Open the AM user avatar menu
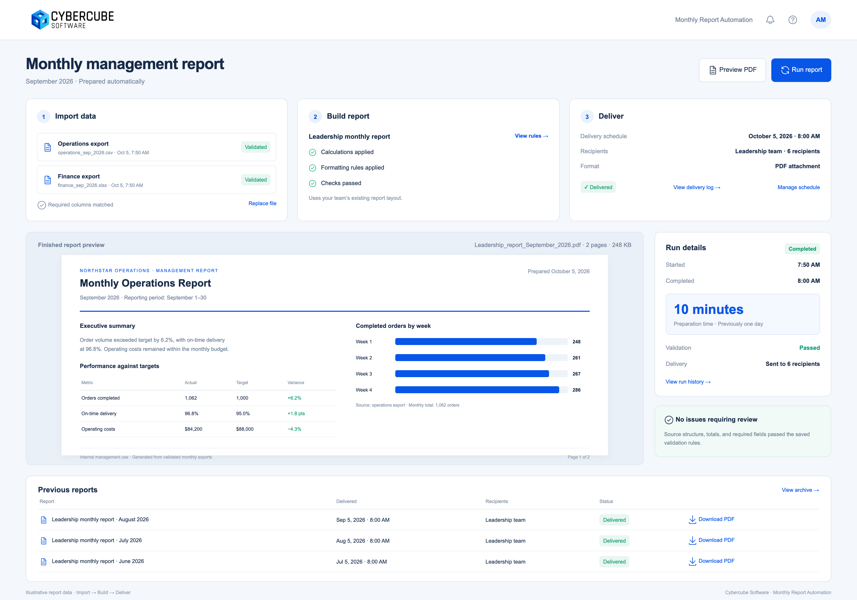Viewport: 857px width, 600px height. pyautogui.click(x=820, y=20)
